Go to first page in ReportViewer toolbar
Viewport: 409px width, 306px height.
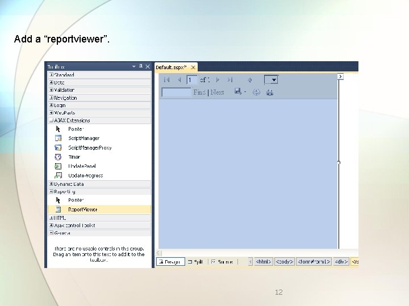click(166, 80)
